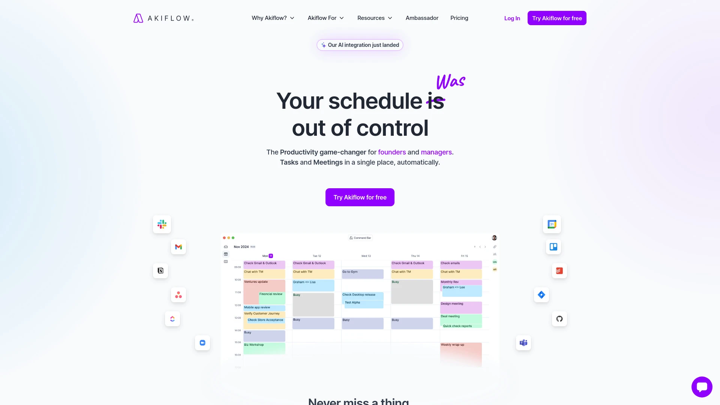Select the Notion integration icon
Viewport: 720px width, 405px height.
161,270
